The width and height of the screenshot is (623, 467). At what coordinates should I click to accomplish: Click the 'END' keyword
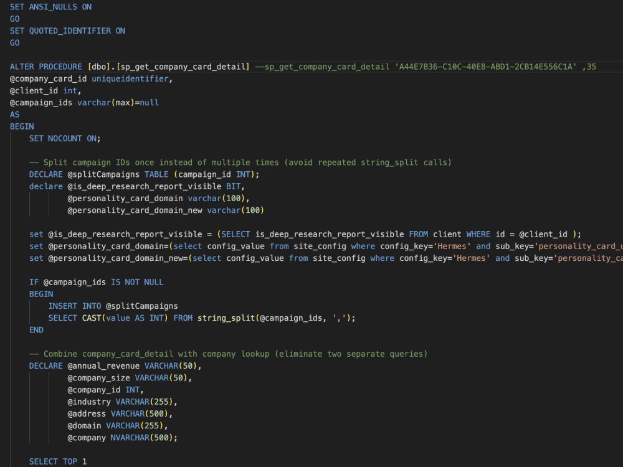point(36,329)
